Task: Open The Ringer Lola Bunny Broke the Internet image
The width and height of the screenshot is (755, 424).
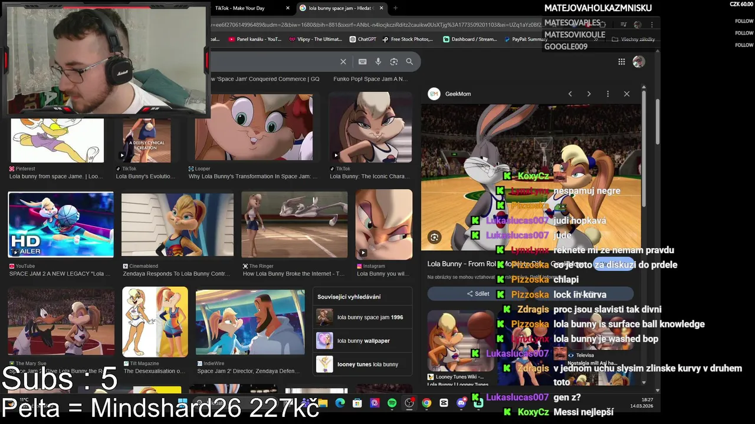Action: [x=294, y=224]
